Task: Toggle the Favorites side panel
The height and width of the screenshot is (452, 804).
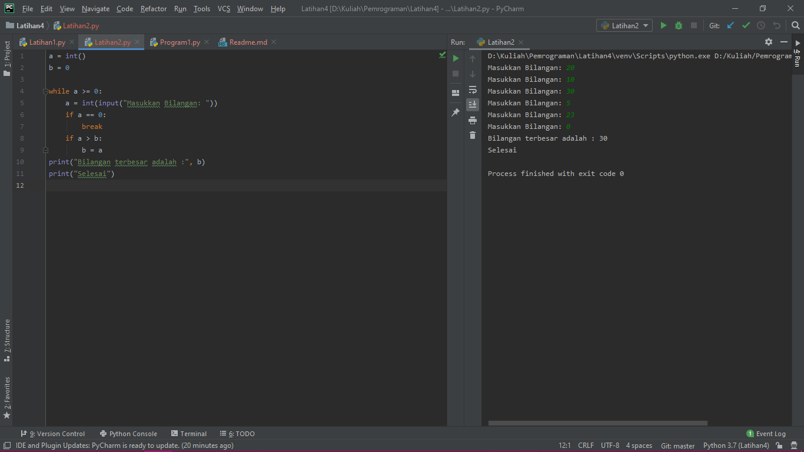Action: [6, 398]
